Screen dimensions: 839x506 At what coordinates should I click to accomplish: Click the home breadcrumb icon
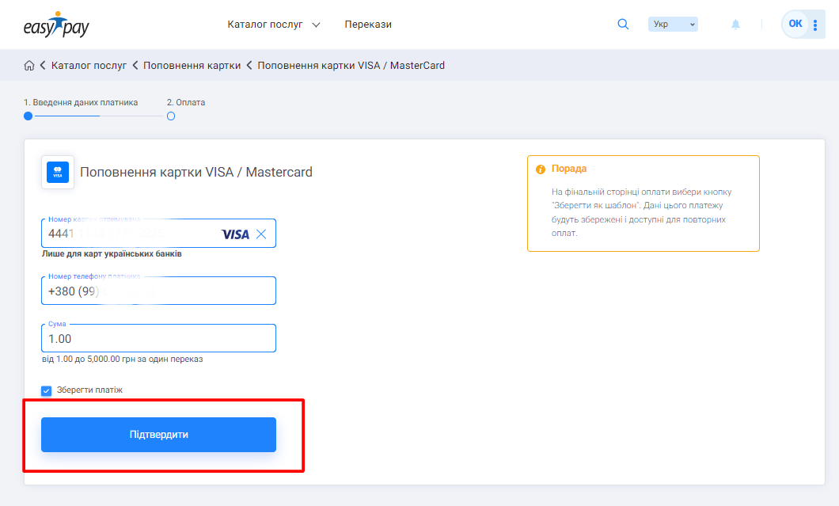[29, 66]
